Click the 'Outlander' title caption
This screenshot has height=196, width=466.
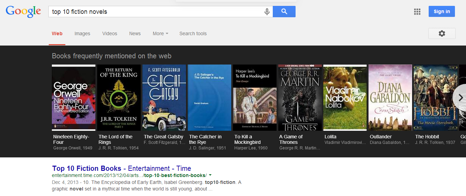pyautogui.click(x=381, y=137)
